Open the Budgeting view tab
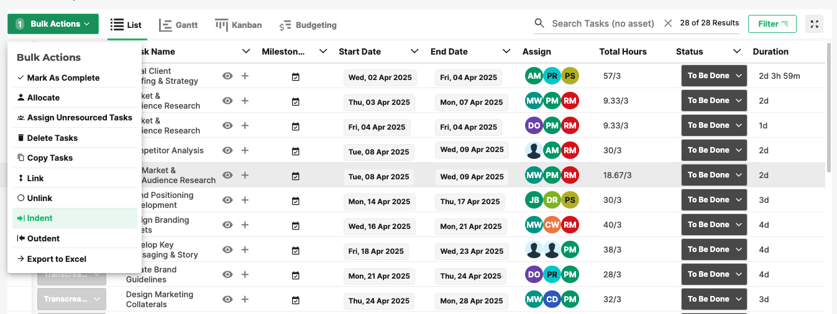This screenshot has width=837, height=314. click(308, 25)
